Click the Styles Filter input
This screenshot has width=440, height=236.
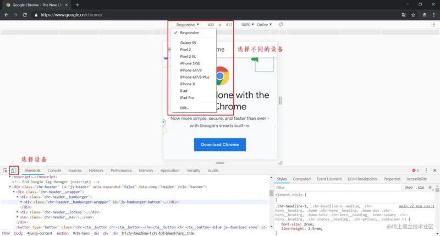coord(338,188)
